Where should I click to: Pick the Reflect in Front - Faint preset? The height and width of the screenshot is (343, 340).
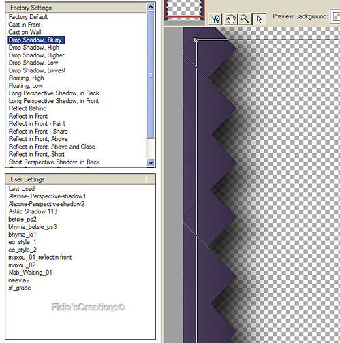[x=37, y=124]
